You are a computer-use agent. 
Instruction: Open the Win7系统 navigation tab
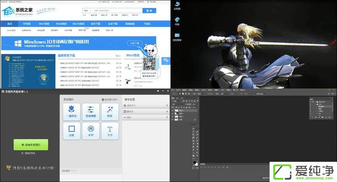(44, 24)
